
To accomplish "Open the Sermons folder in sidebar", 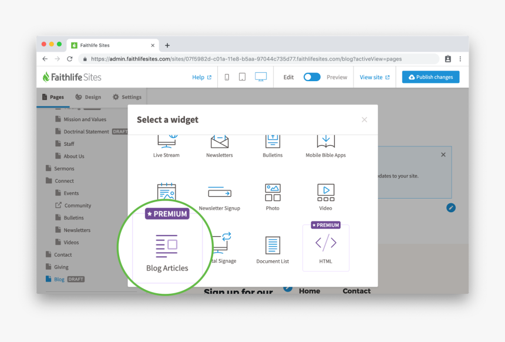I will 64,169.
